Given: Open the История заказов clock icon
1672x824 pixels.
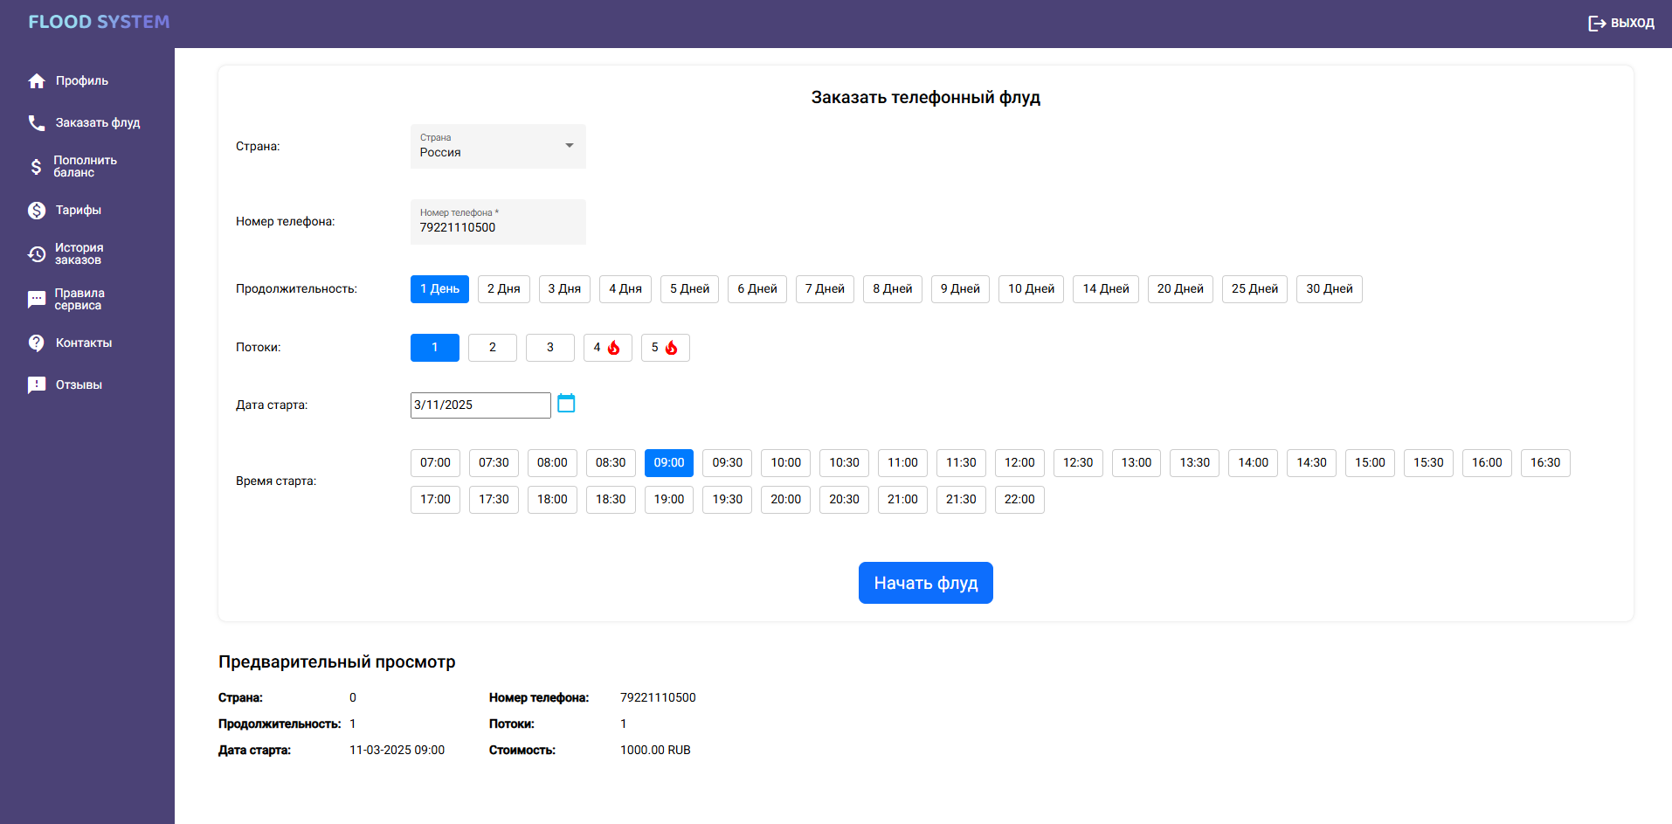Looking at the screenshot, I should (x=37, y=254).
